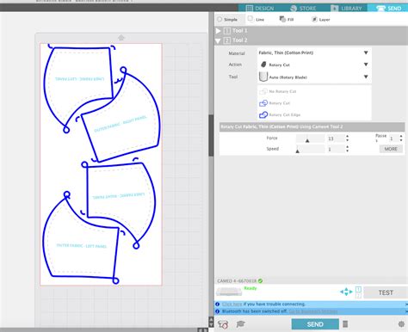Select the Simple radio option
Screen dimensions: 408x332
pyautogui.click(x=219, y=19)
